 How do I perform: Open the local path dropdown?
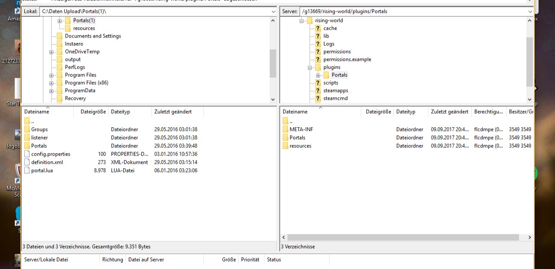pyautogui.click(x=273, y=12)
